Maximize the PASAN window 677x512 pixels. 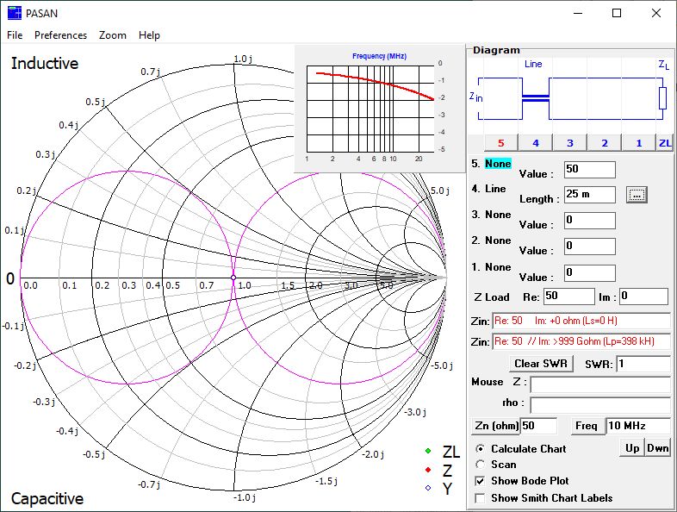(x=617, y=13)
